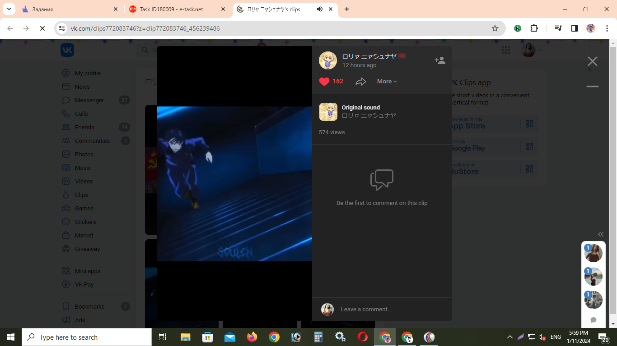Open the More dropdown under the clip

tap(387, 82)
